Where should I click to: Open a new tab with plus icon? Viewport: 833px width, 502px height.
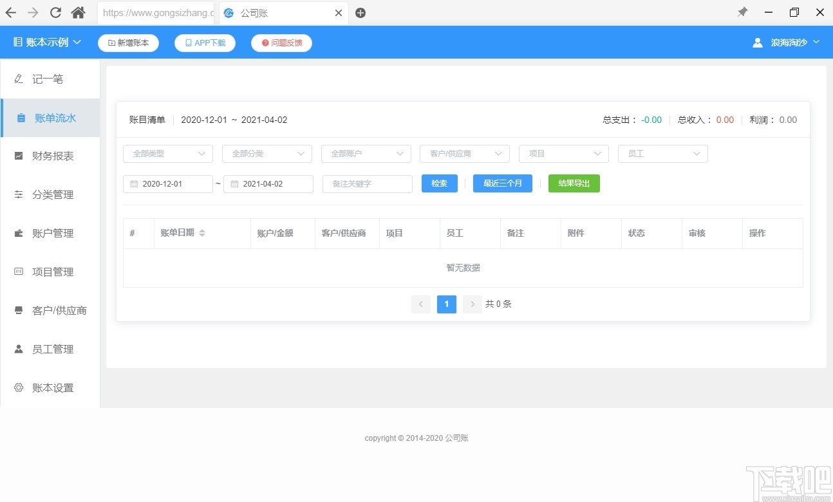360,13
